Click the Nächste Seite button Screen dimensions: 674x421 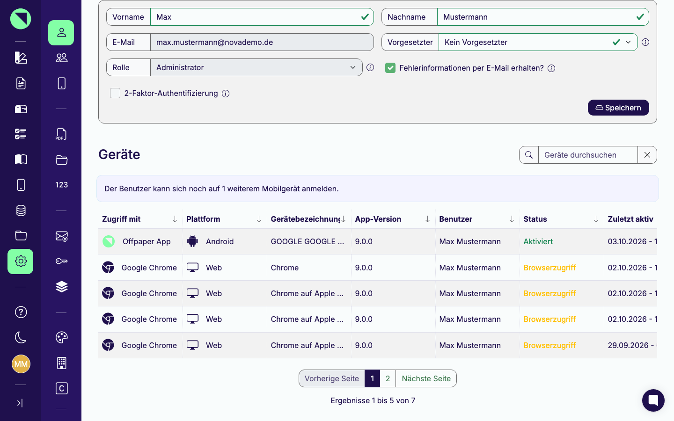pos(426,378)
